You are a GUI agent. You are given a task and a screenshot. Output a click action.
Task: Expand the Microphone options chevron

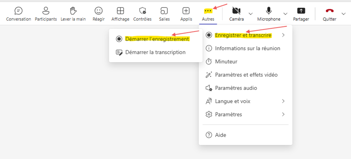click(285, 14)
